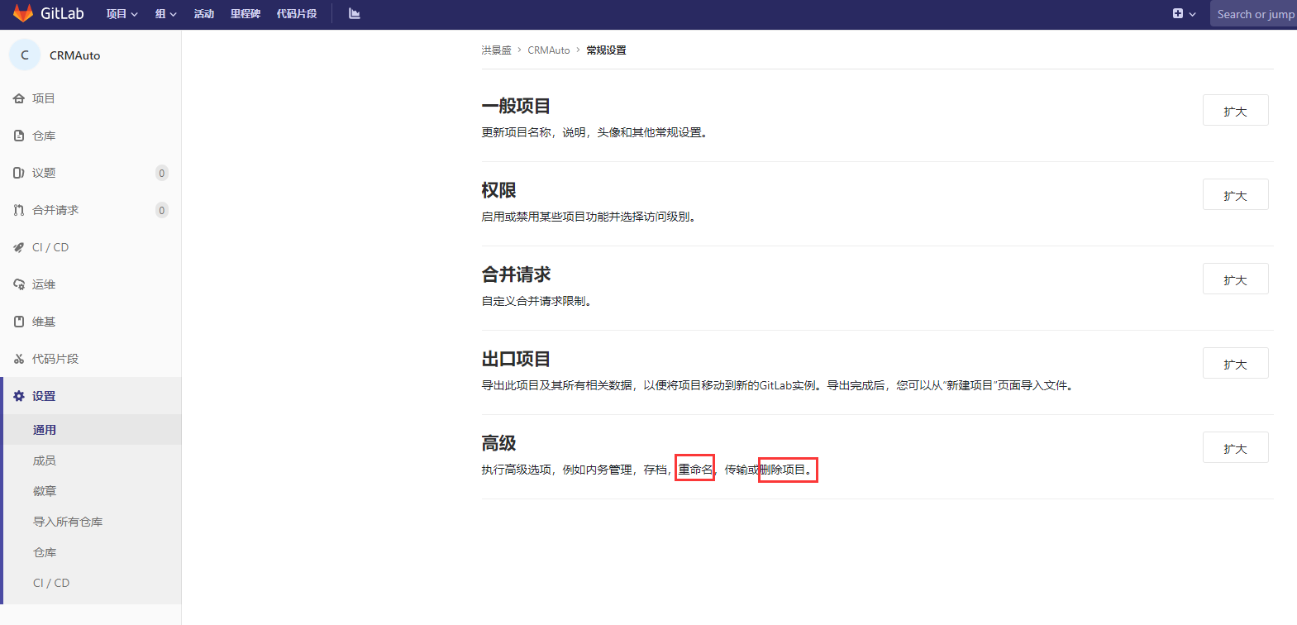
Task: Click the file icon beside 仓库 in sidebar
Action: [19, 136]
